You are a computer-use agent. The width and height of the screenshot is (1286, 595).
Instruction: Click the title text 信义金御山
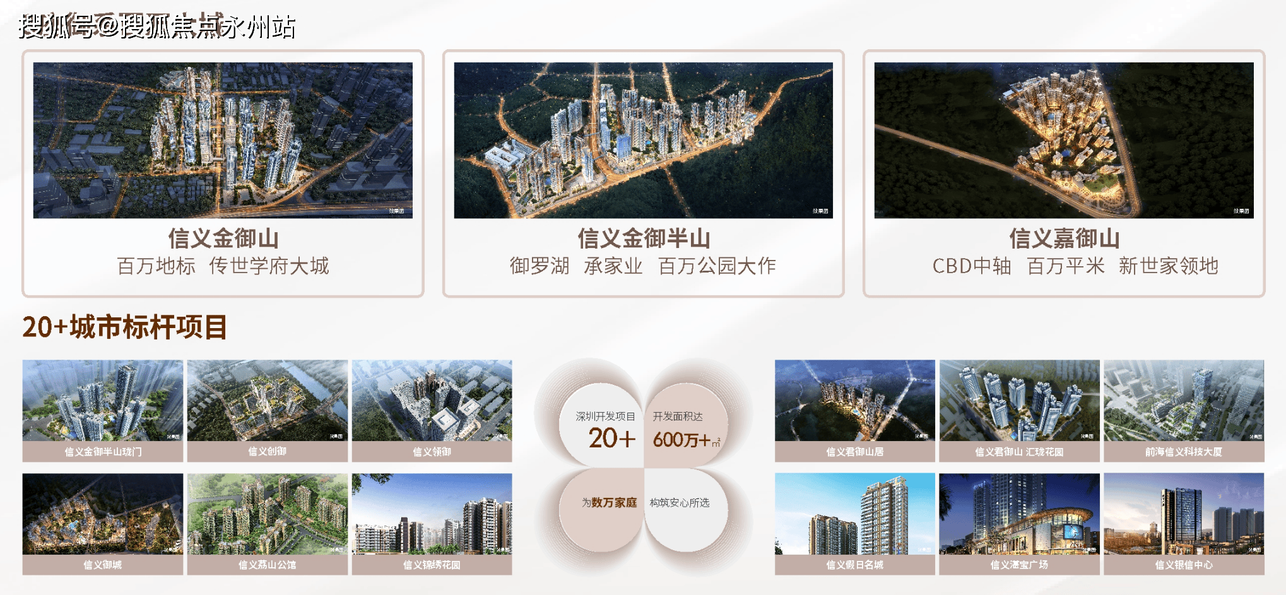point(223,239)
